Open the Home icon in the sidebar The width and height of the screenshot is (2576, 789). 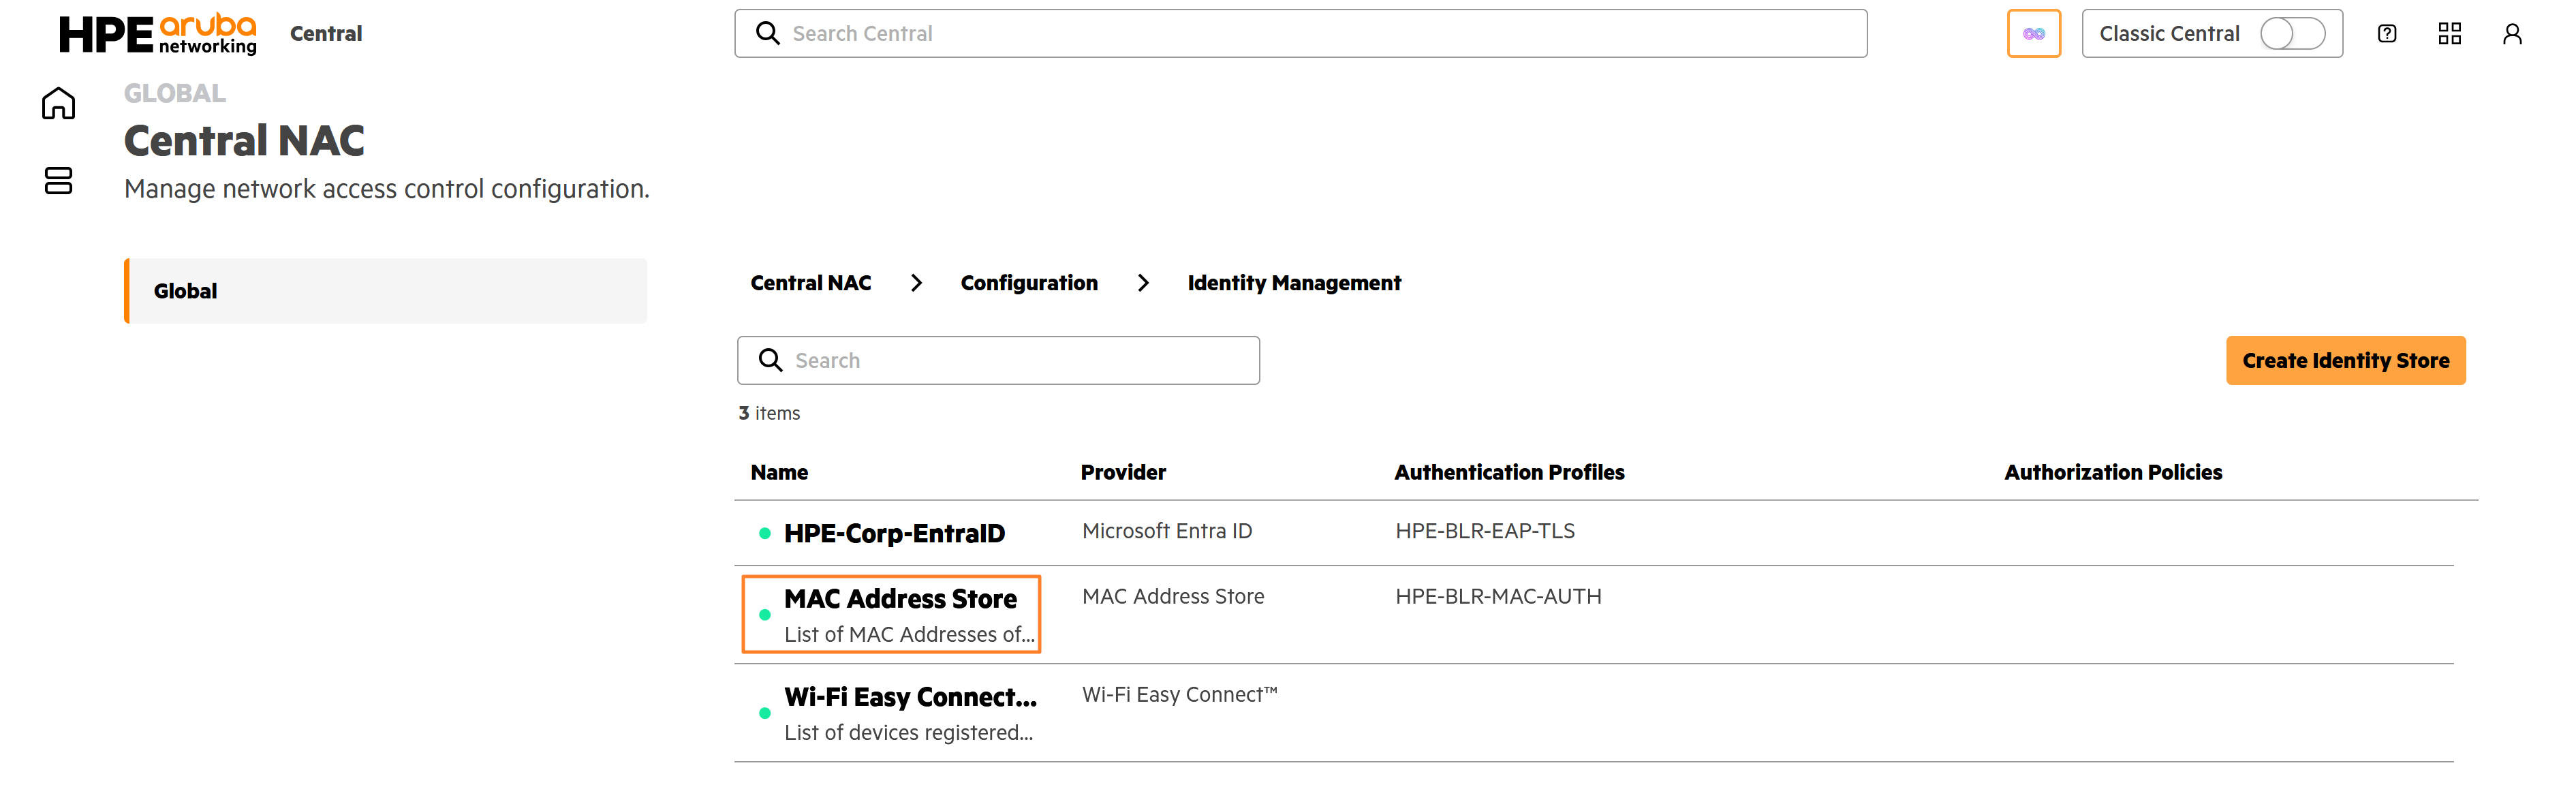click(58, 103)
